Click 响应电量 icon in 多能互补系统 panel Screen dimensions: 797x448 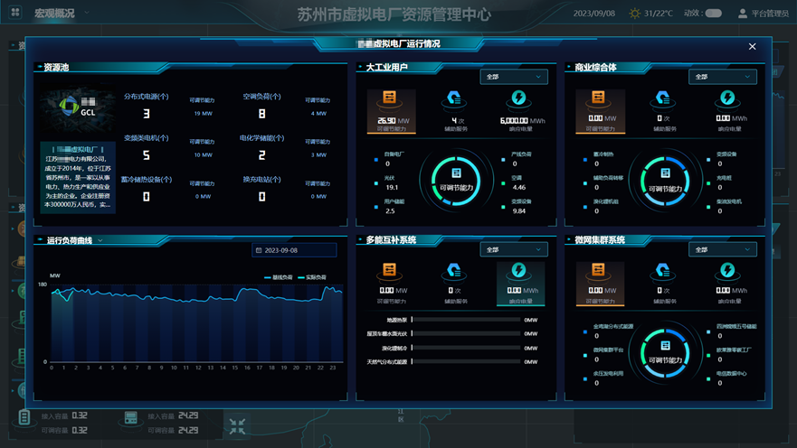click(x=519, y=271)
